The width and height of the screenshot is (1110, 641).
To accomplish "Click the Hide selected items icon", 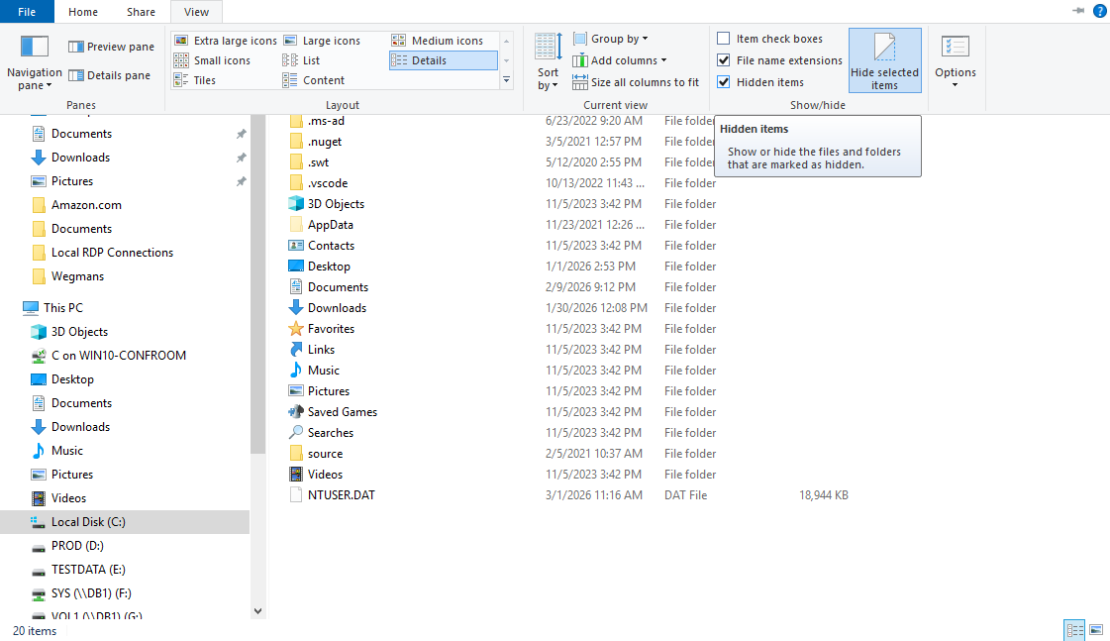I will (884, 48).
